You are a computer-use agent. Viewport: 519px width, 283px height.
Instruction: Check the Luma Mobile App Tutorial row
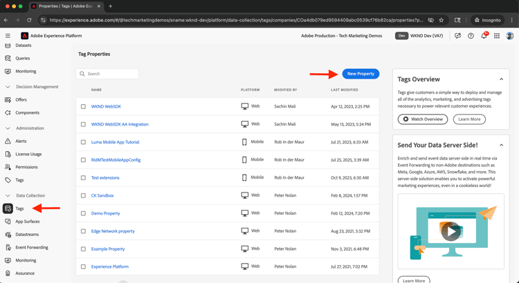(84, 142)
